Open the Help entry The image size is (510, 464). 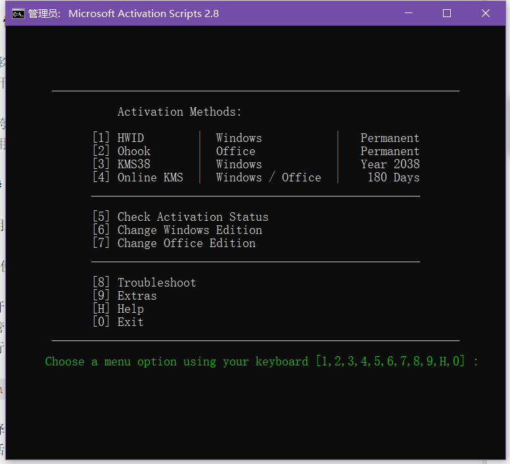click(130, 309)
